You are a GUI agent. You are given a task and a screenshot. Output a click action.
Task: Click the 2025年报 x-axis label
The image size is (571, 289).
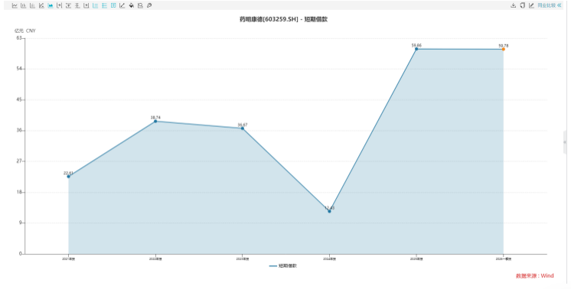coord(416,259)
